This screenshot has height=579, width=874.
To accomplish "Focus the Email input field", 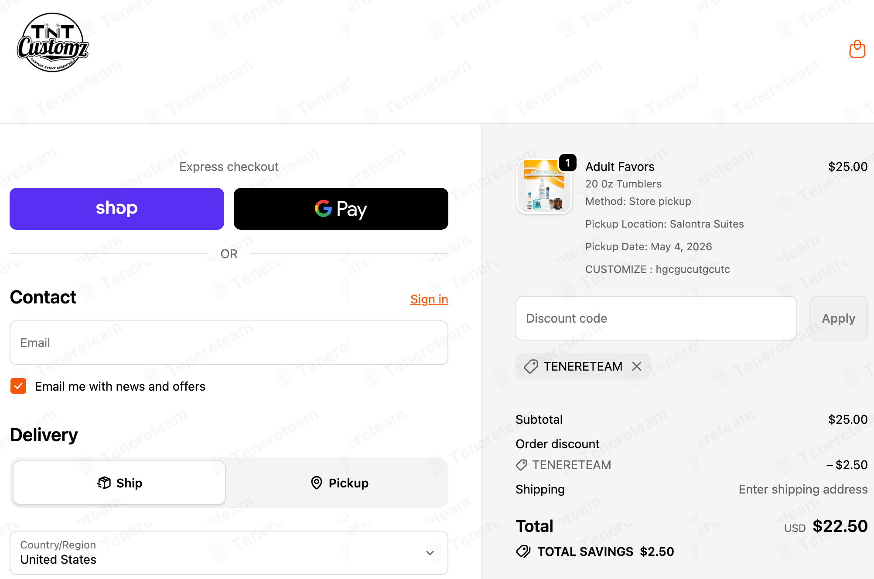I will pos(229,343).
